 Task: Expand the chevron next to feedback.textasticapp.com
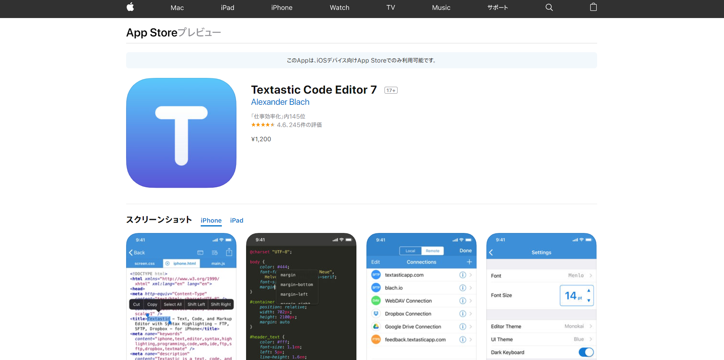tap(470, 339)
